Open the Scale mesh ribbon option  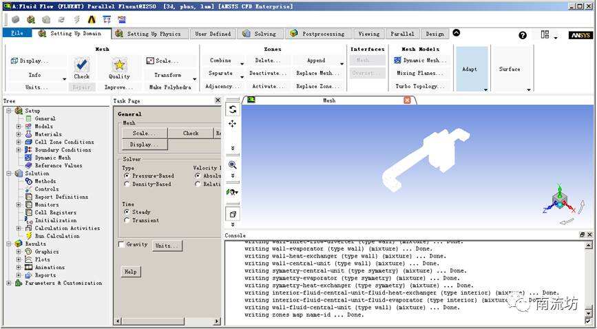pos(162,61)
